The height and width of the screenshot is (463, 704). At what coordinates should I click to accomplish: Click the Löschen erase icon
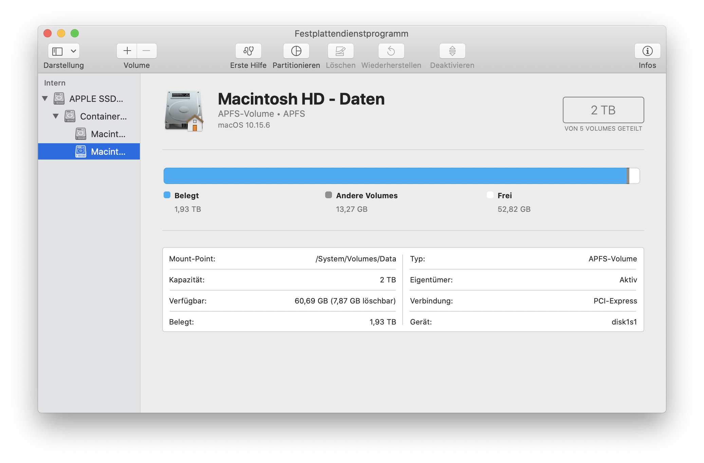340,51
